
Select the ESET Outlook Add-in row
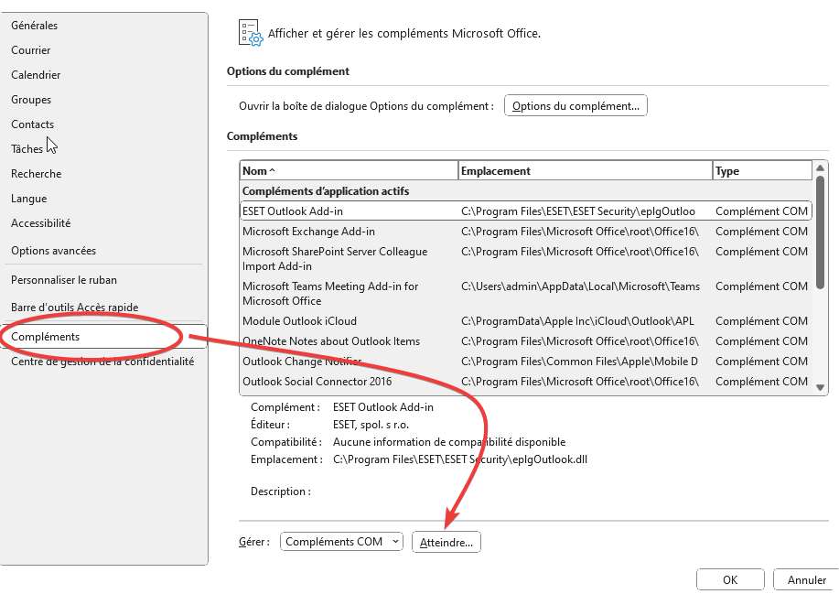[x=526, y=211]
